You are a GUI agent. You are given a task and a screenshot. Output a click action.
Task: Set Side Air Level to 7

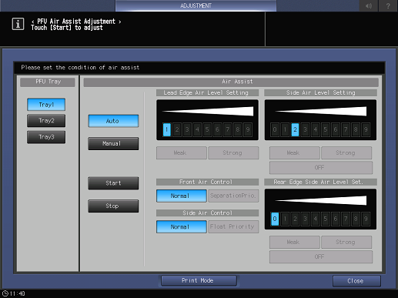pyautogui.click(x=346, y=129)
